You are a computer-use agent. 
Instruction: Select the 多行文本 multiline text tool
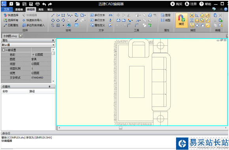(x=98, y=15)
